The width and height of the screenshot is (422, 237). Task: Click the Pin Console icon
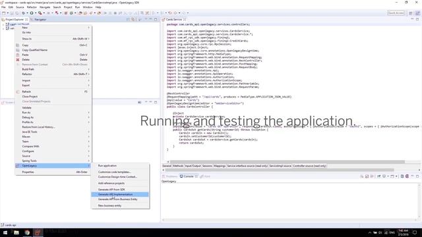378,176
